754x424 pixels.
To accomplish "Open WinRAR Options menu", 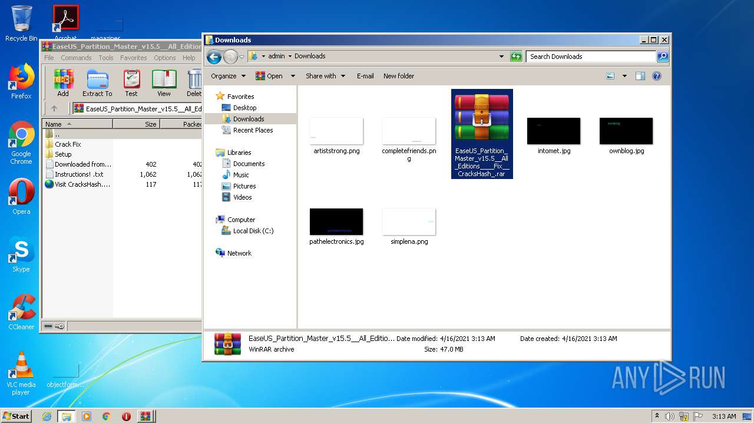I will pos(165,58).
